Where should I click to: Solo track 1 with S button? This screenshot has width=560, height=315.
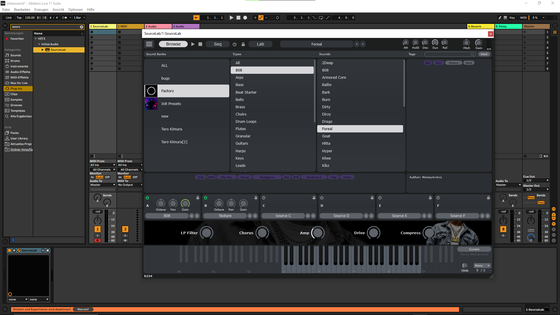[x=97, y=236]
